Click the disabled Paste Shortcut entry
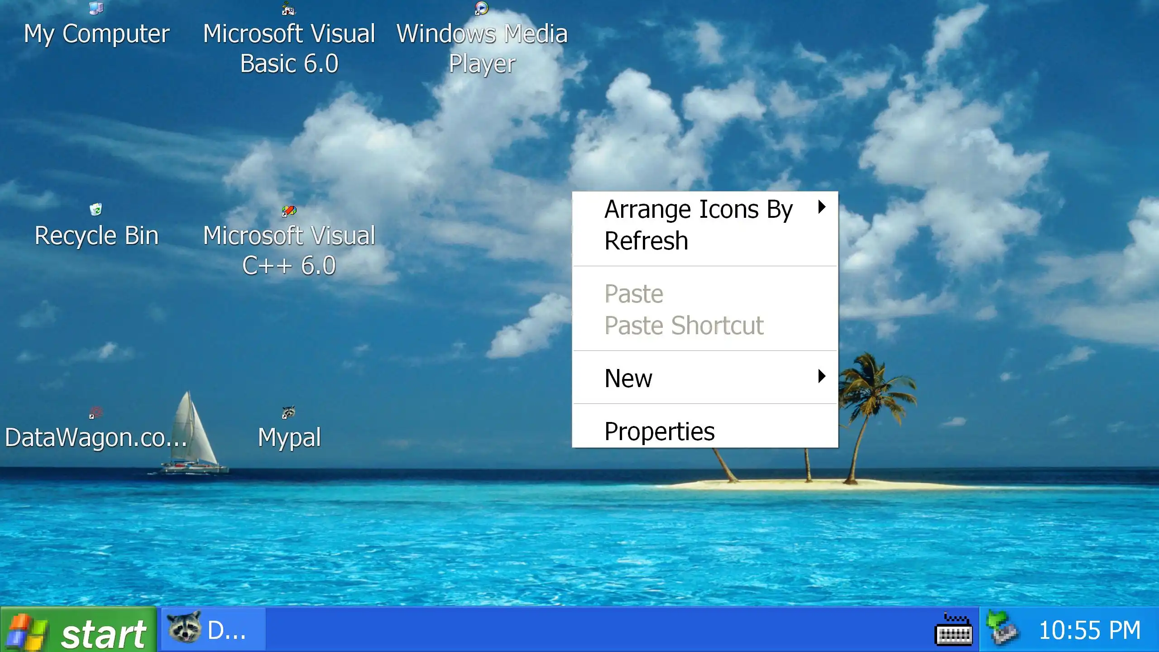Screen dimensions: 1159x652 [x=684, y=326]
